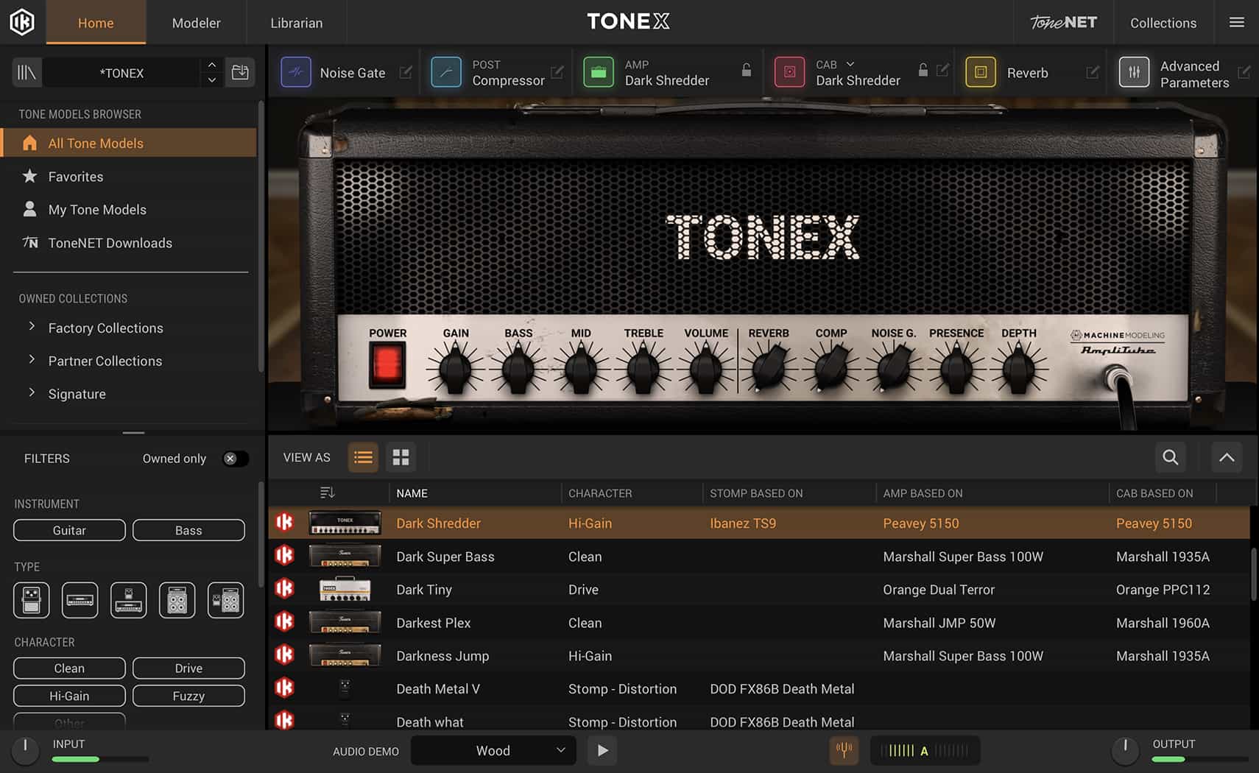Click the sort order icon in the table header
Viewport: 1259px width, 773px height.
click(328, 493)
